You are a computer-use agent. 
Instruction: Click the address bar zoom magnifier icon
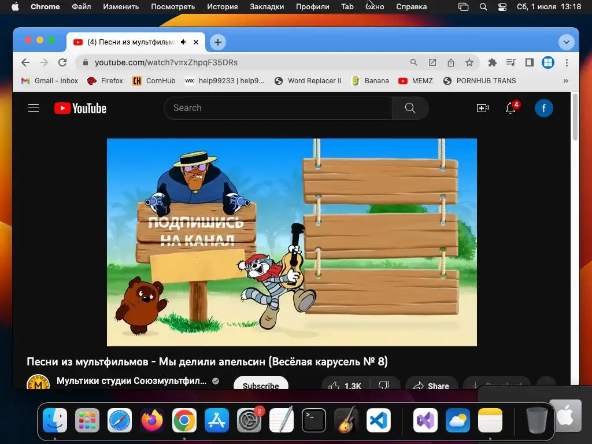(414, 62)
